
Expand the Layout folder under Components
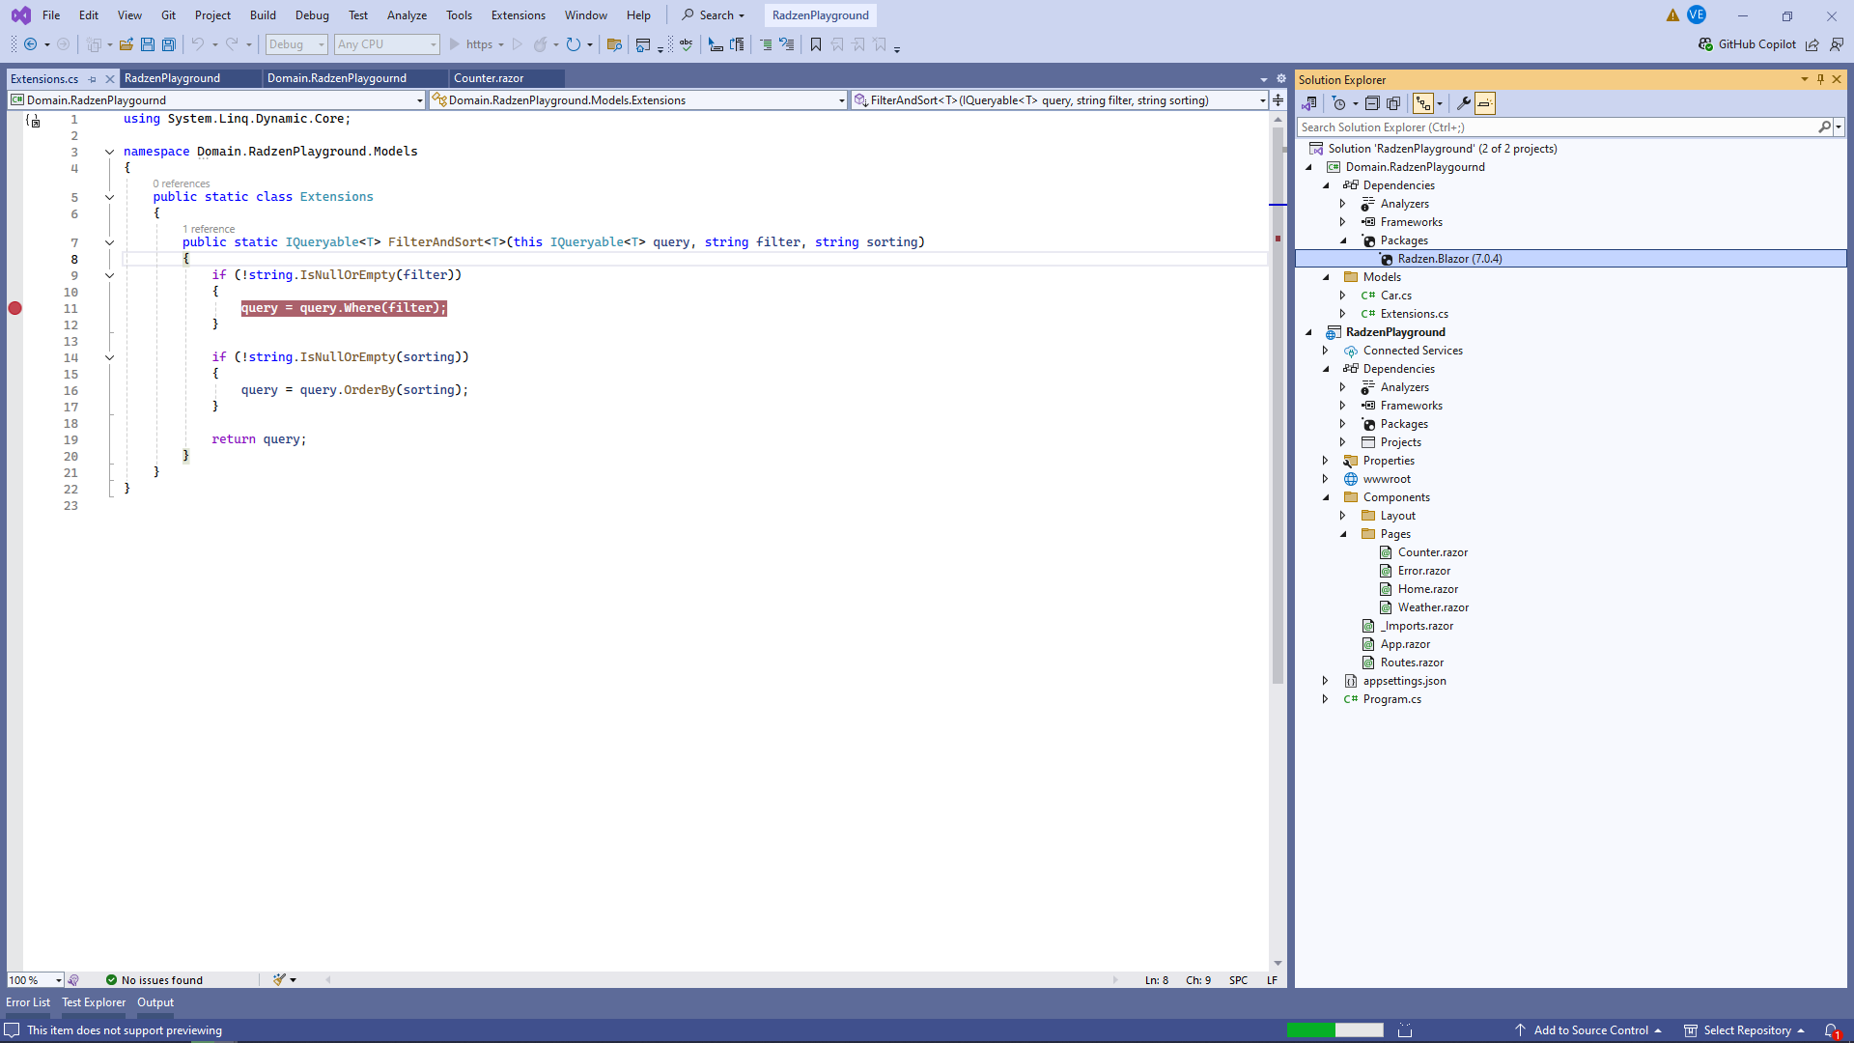click(x=1342, y=516)
